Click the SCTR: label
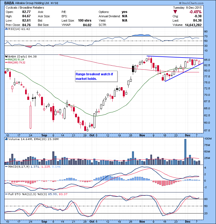The height and width of the screenshot is (224, 216). pos(103,25)
